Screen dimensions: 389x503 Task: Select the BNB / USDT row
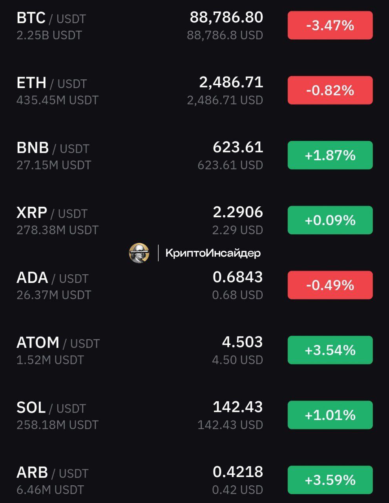click(194, 155)
